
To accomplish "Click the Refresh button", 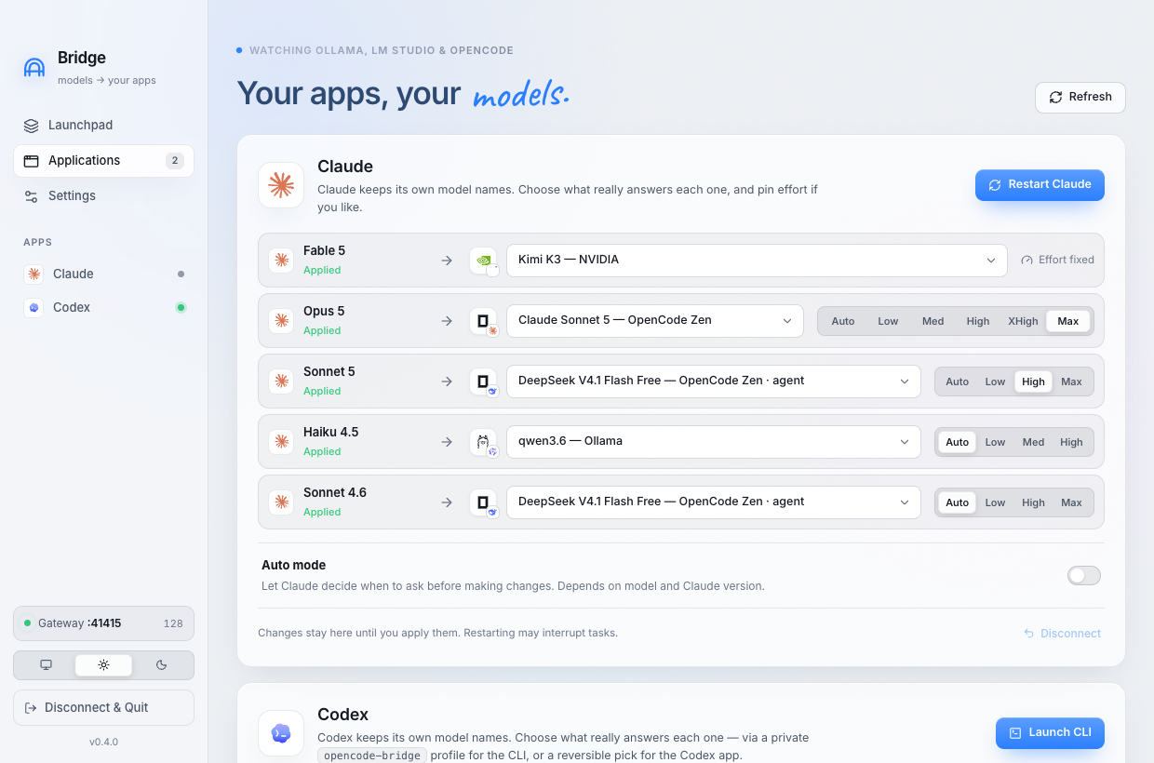I will pyautogui.click(x=1080, y=98).
